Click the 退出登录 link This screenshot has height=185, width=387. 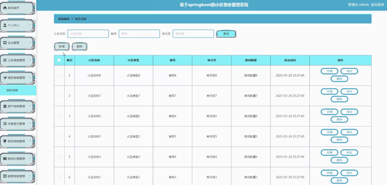[x=378, y=5]
